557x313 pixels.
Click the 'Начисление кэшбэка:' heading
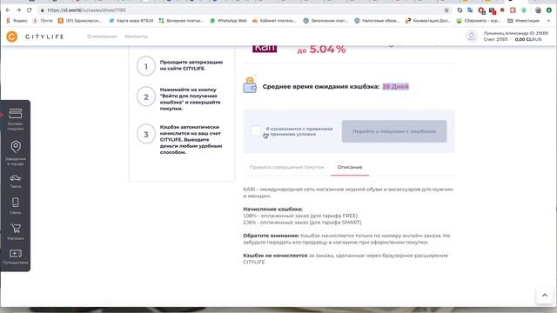[272, 209]
